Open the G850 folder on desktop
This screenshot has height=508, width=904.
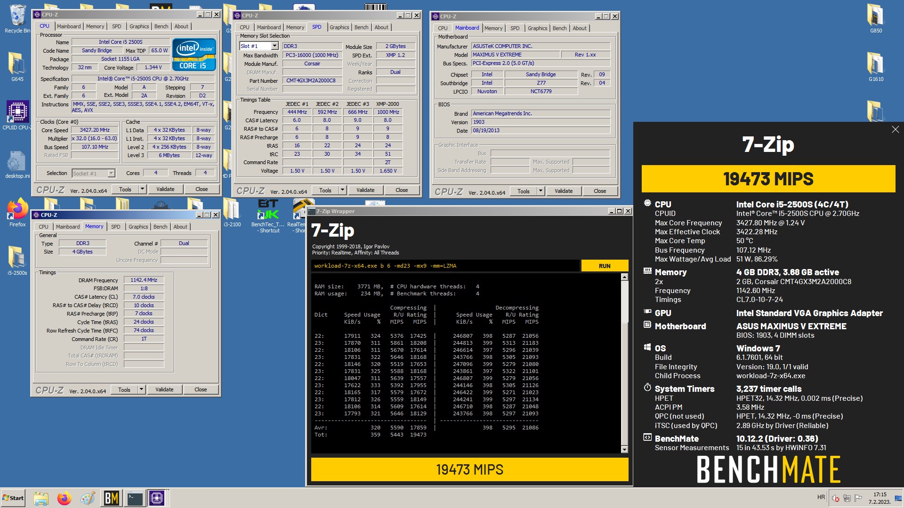[x=876, y=19]
